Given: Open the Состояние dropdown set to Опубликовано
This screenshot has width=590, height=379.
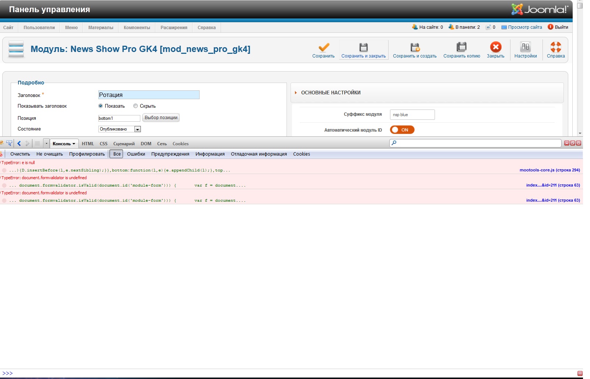Looking at the screenshot, I should (119, 129).
